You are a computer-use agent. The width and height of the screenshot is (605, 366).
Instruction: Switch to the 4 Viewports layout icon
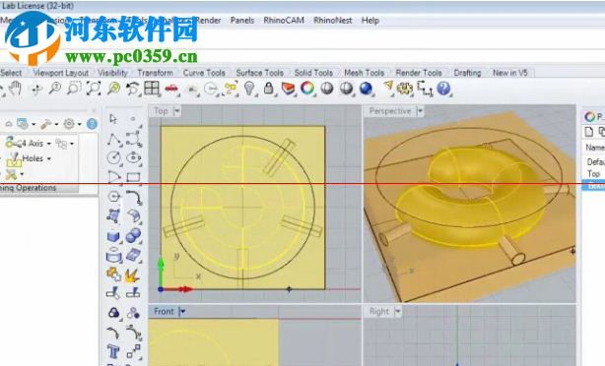(152, 89)
